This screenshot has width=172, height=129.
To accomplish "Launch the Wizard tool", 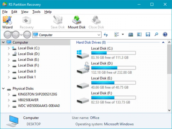I will (7, 22).
